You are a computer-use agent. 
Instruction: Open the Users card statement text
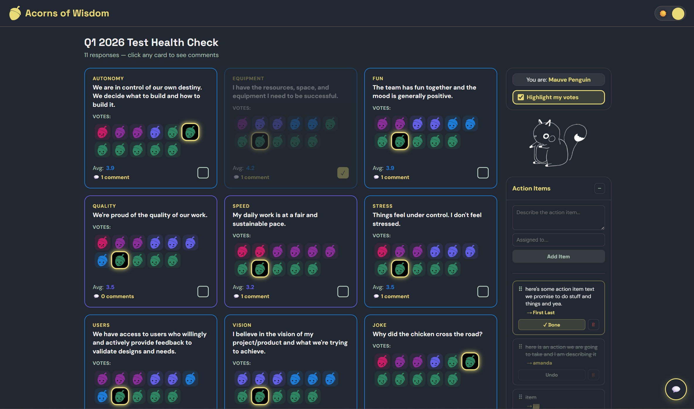pos(150,343)
